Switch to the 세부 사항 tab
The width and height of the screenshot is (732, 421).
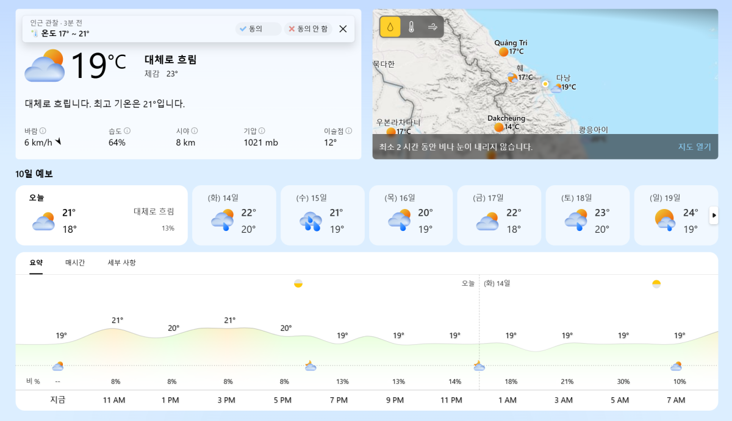click(x=121, y=263)
